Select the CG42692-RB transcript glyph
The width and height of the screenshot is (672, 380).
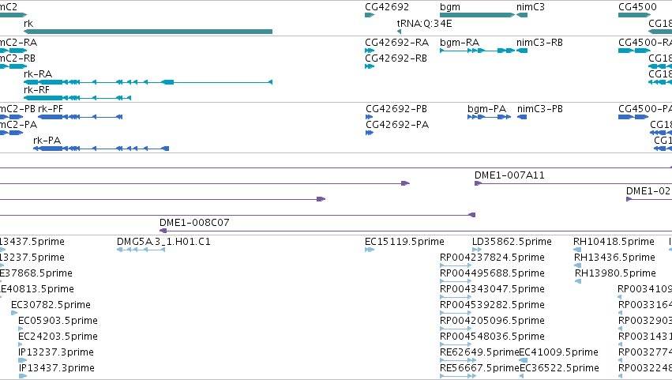(x=370, y=66)
